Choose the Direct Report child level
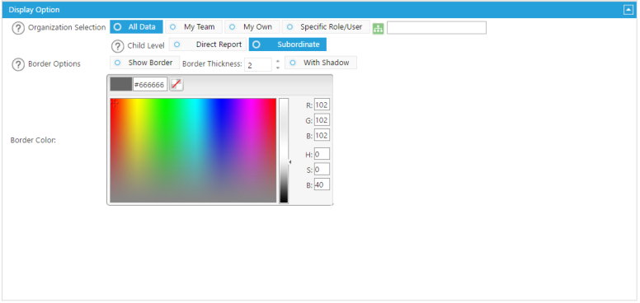Screen dimensions: 640x303 coord(208,44)
